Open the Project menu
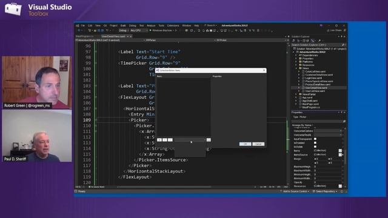Image resolution: width=388 pixels, height=218 pixels. coord(113,25)
